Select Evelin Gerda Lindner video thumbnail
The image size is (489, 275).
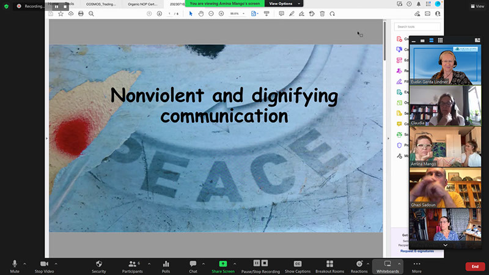(x=445, y=65)
